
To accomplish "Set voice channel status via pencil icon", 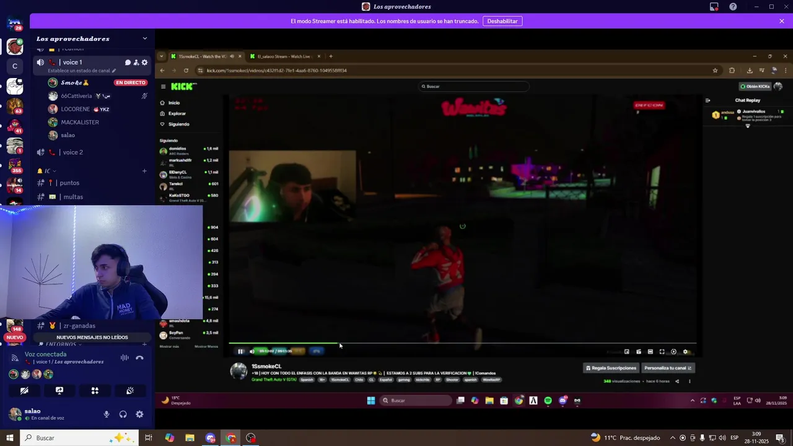I will click(113, 71).
